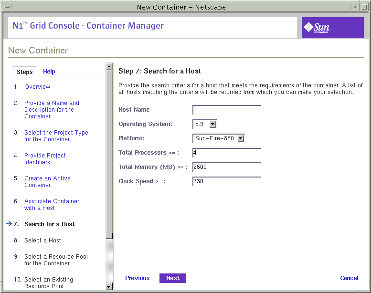Click in the Host Name field
The width and height of the screenshot is (371, 293).
[x=227, y=110]
